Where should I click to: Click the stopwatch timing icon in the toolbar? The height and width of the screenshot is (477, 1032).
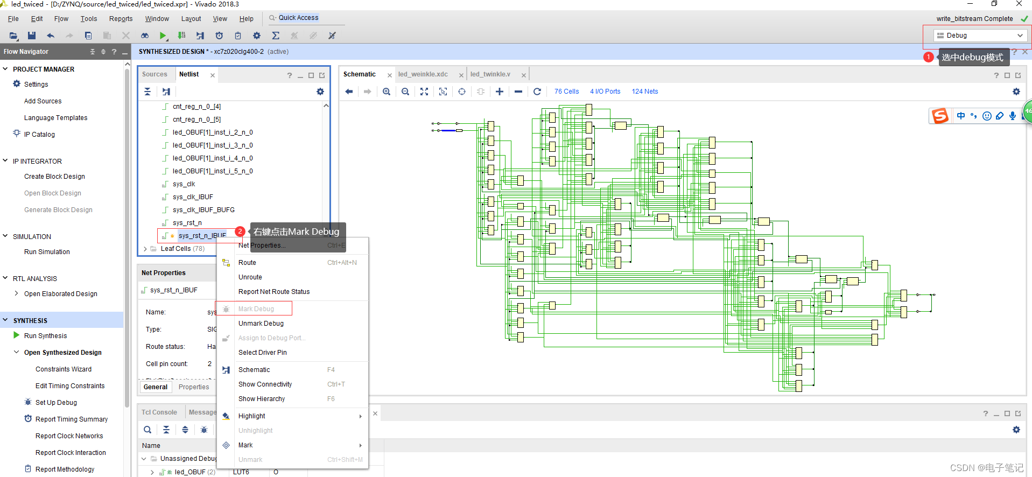pyautogui.click(x=219, y=36)
